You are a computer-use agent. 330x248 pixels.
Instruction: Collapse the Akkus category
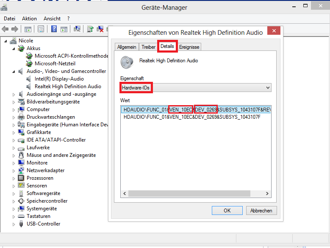(x=14, y=49)
